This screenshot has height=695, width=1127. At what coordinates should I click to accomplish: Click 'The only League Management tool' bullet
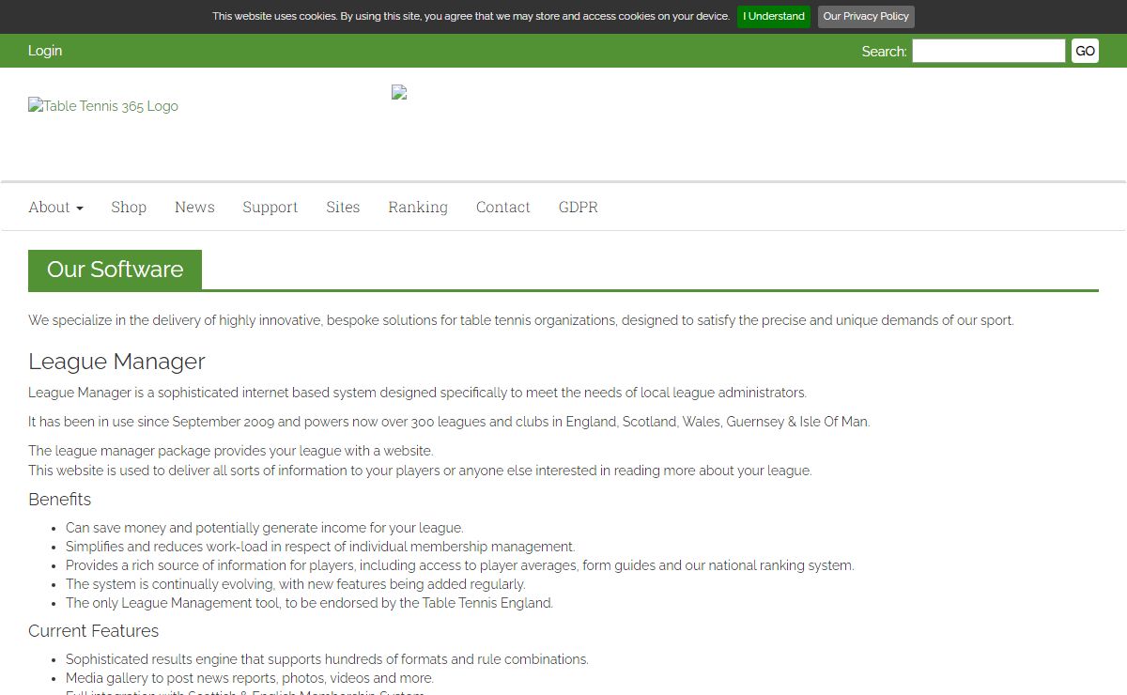(310, 603)
